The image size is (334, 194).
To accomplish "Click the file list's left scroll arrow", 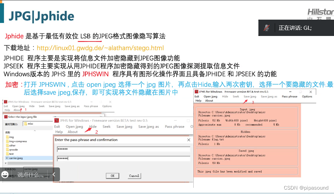I will (x=6, y=163).
